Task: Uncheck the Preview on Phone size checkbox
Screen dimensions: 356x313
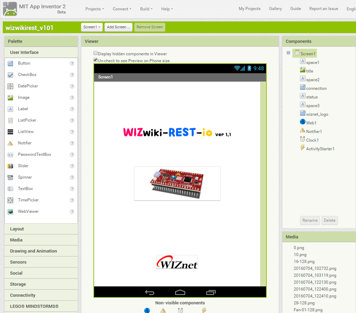Action: coord(95,60)
